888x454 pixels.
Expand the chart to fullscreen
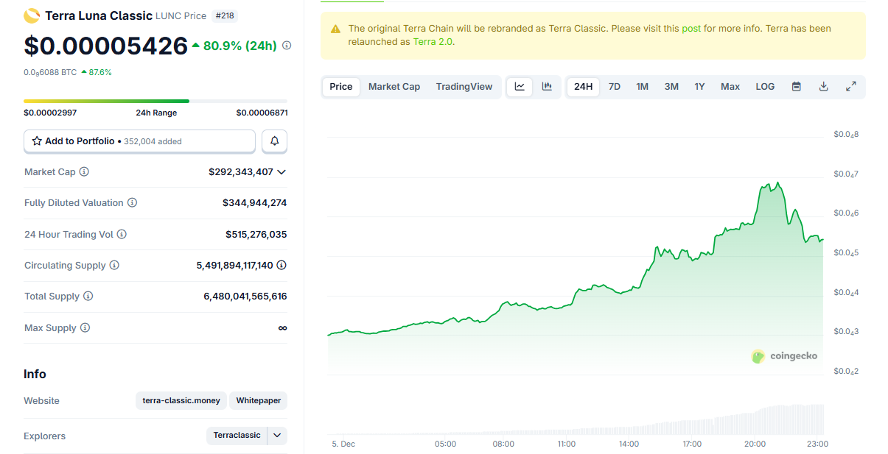(850, 87)
